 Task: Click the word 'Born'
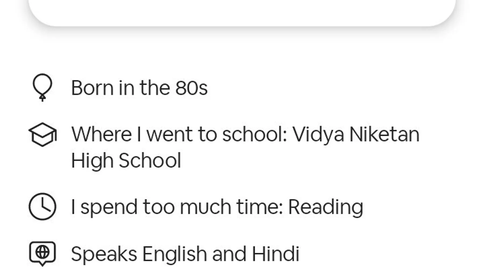(92, 88)
